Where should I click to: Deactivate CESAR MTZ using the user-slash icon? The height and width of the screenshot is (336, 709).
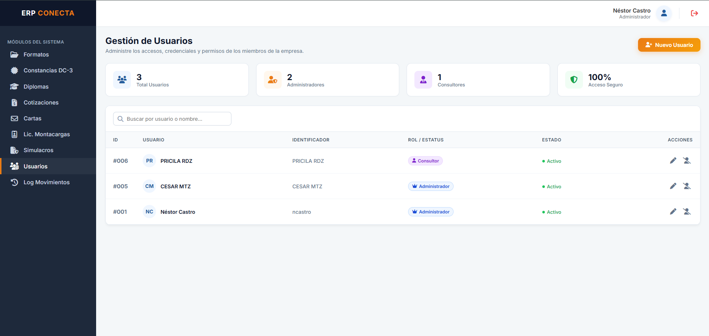(687, 186)
